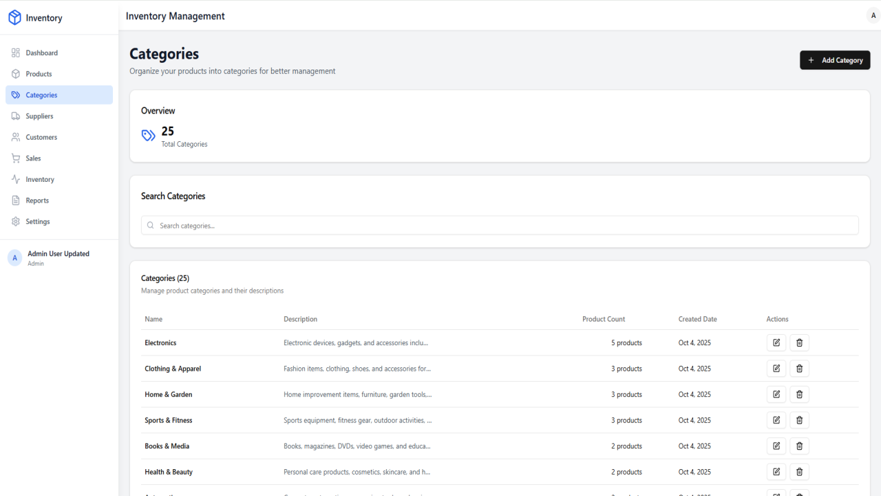Click the magnifier icon in search box
The width and height of the screenshot is (881, 496).
coord(151,225)
